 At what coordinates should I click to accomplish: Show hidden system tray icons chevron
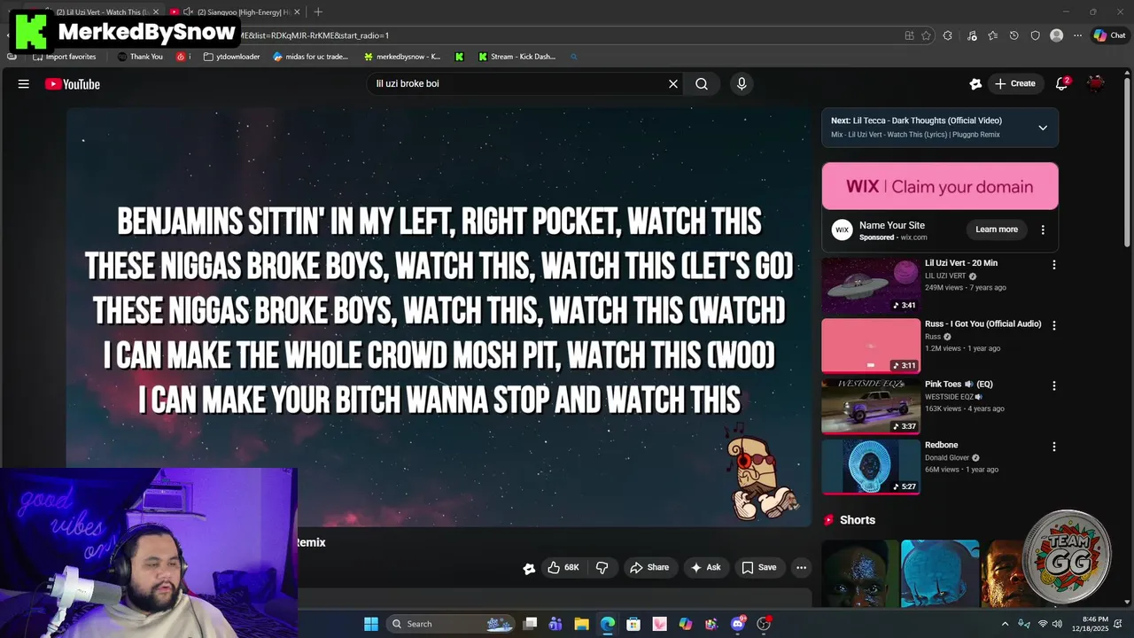pos(1005,624)
